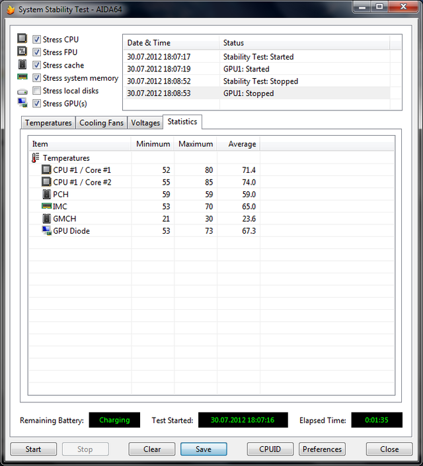Click the GMCH chip icon

coord(46,219)
